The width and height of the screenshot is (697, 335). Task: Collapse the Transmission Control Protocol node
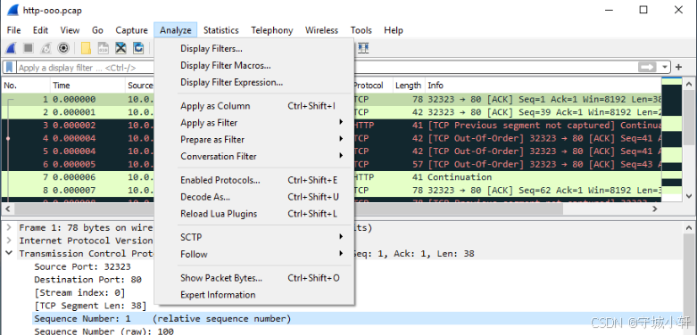8,254
